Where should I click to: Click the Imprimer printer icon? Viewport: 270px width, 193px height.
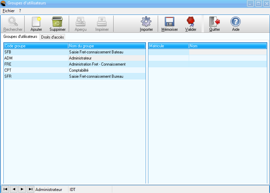(102, 22)
